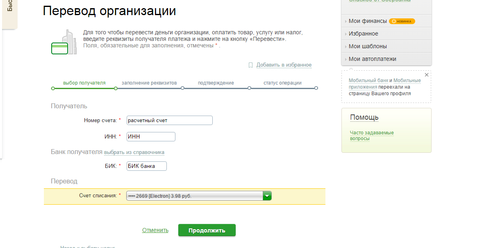Screen dimensions: 498x248
Task: Click the Получатель section heading
Action: (x=69, y=106)
